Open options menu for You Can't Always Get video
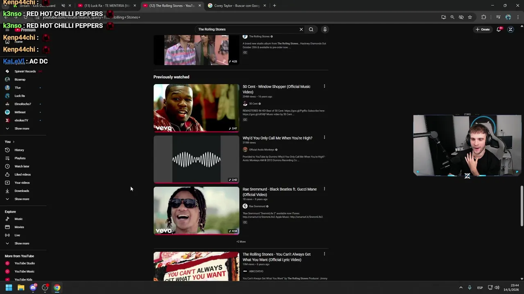 (x=324, y=254)
